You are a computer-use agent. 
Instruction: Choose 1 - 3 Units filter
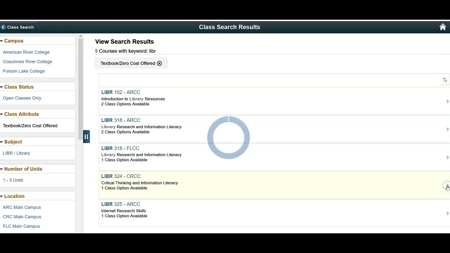coord(13,180)
